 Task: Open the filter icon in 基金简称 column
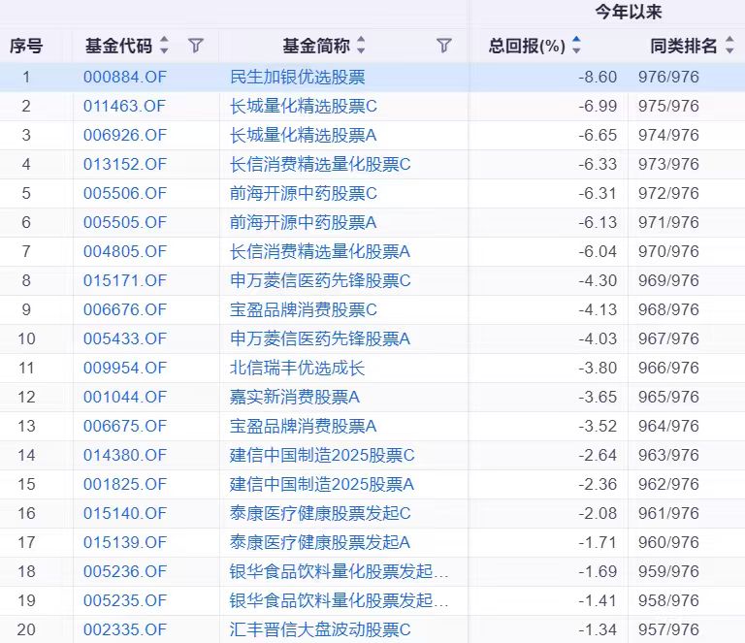443,46
